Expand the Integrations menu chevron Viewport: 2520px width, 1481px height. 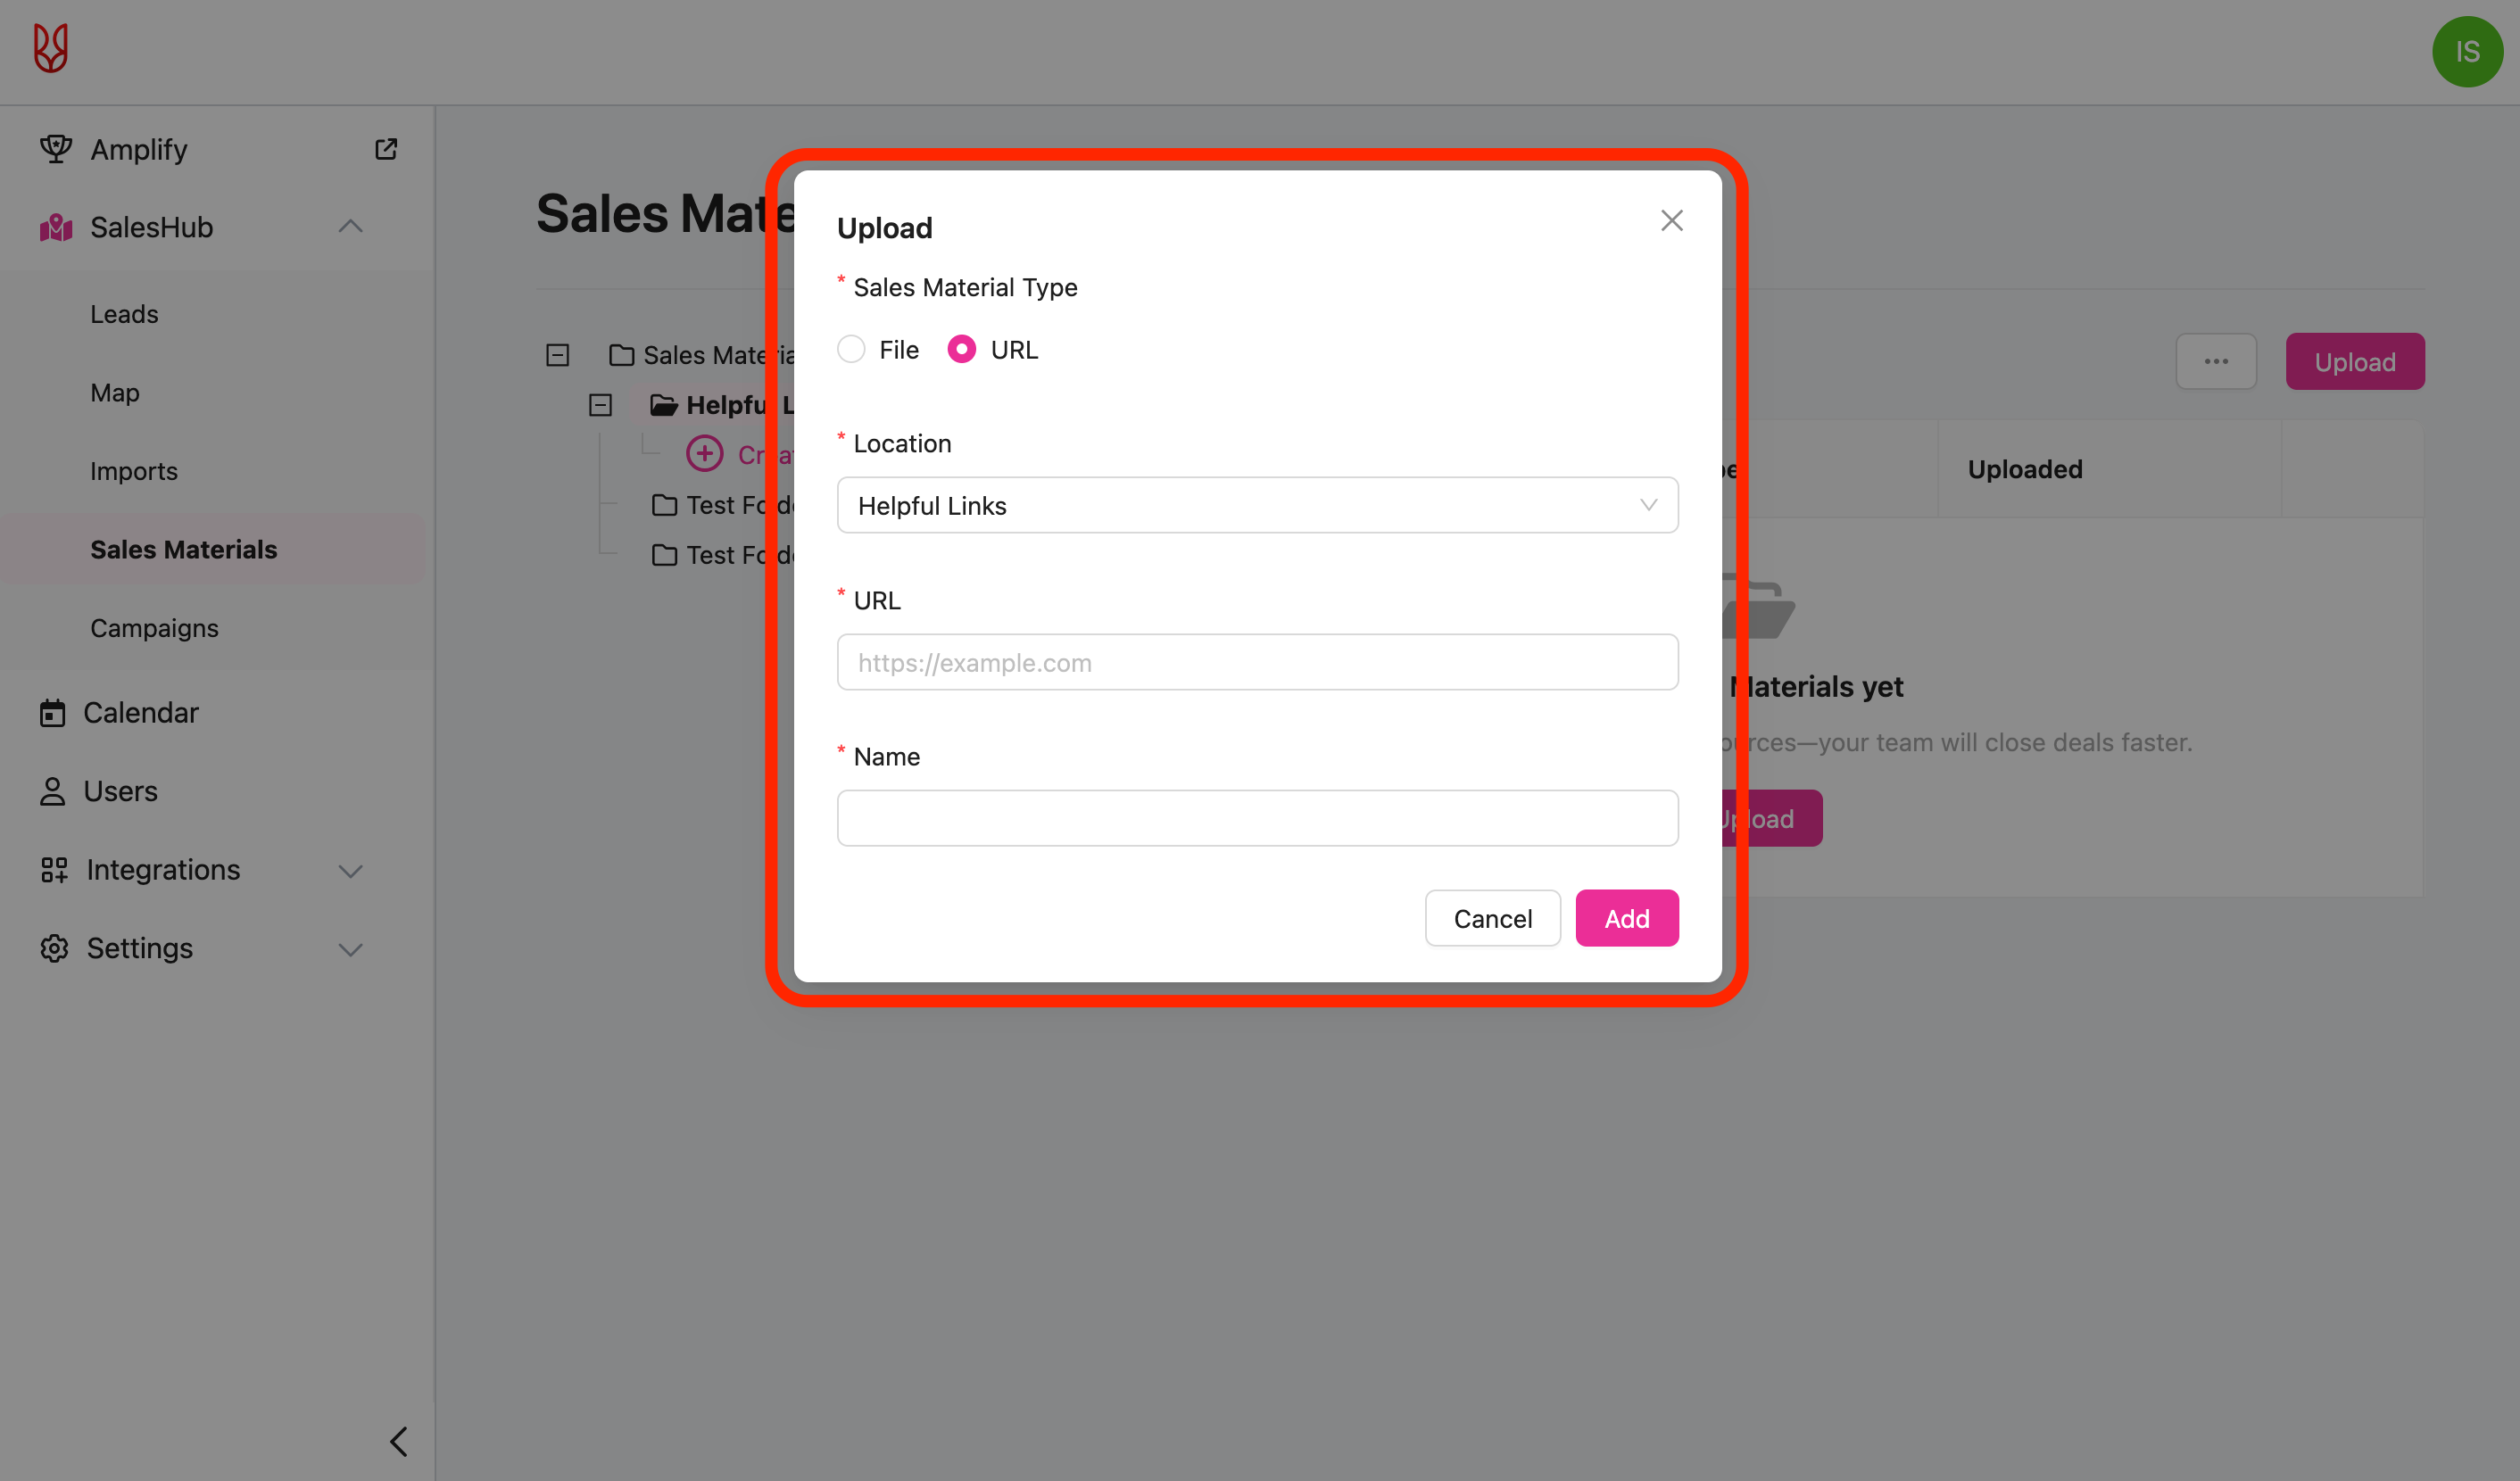pos(350,870)
